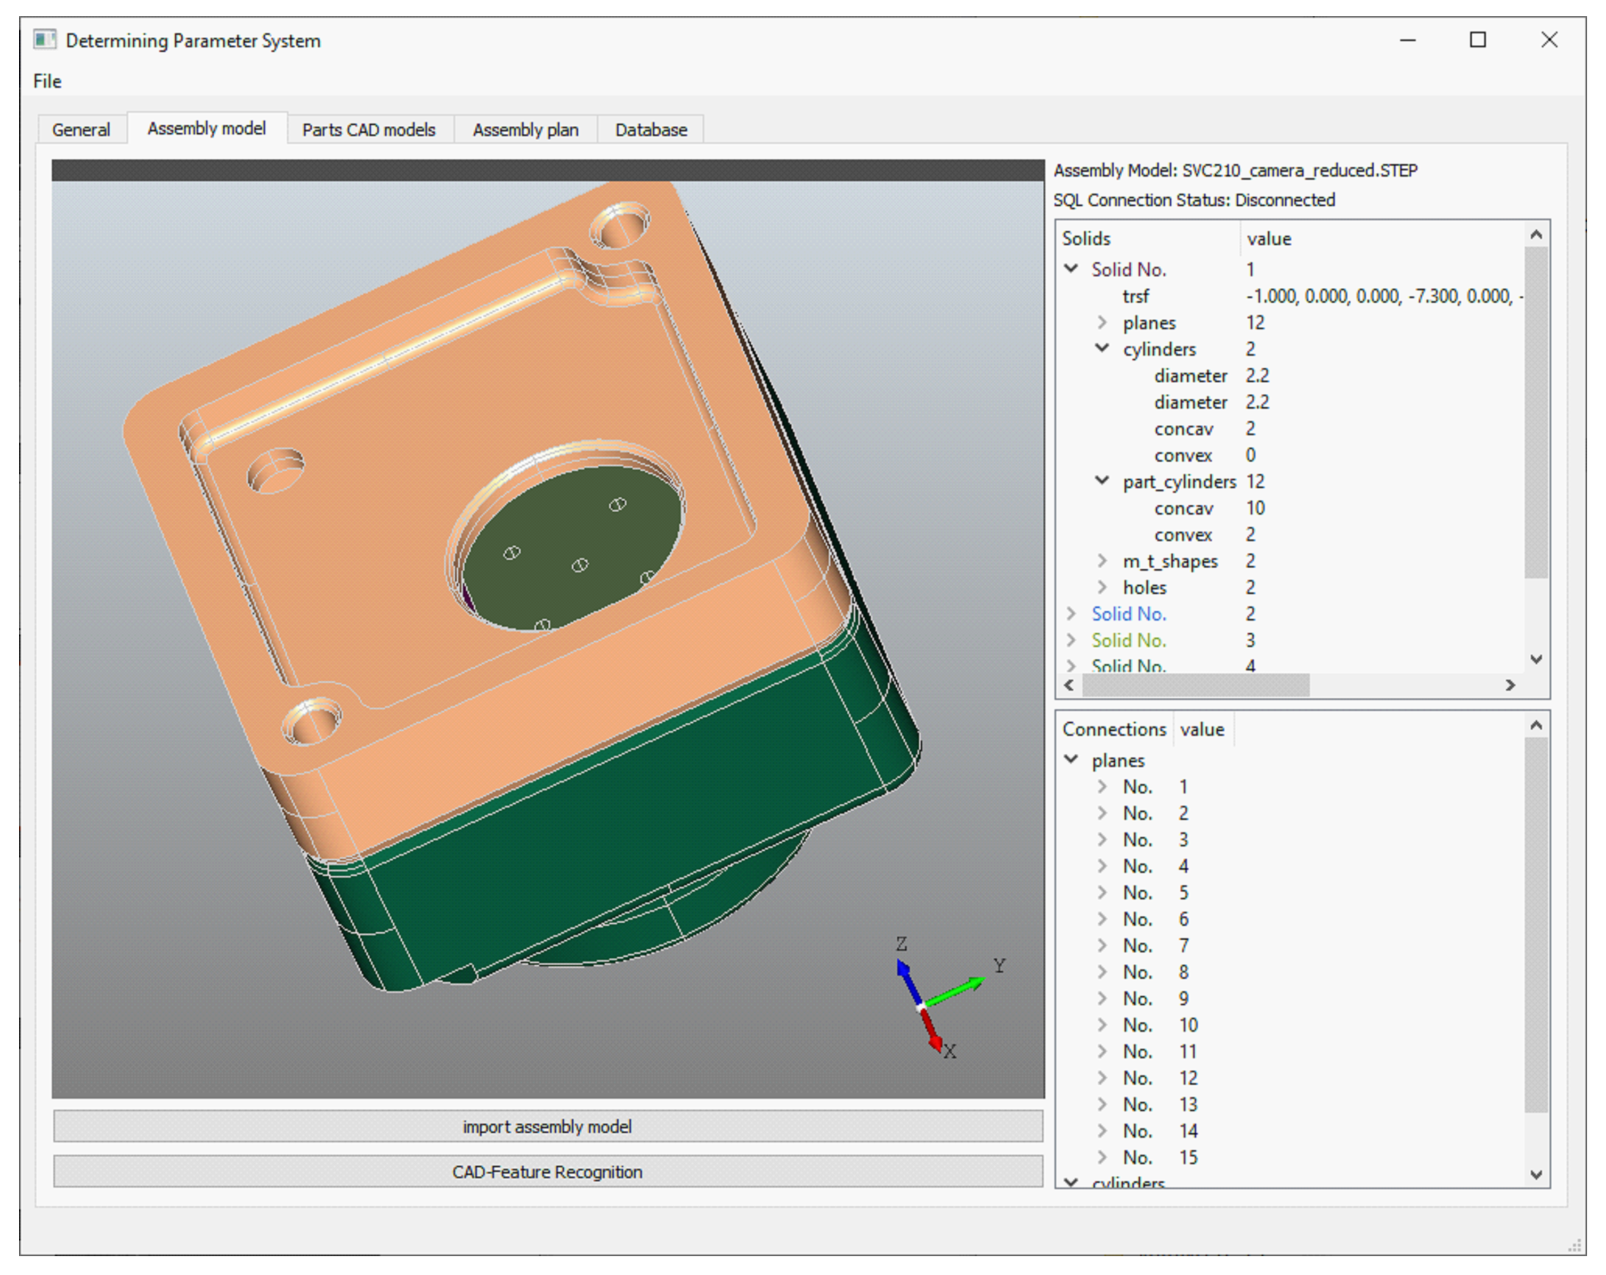Run CAD-Feature Recognition
This screenshot has height=1275, width=1606.
tap(548, 1172)
